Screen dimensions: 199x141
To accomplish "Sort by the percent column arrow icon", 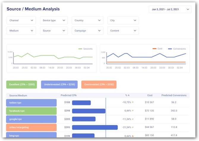I will click(129, 96).
